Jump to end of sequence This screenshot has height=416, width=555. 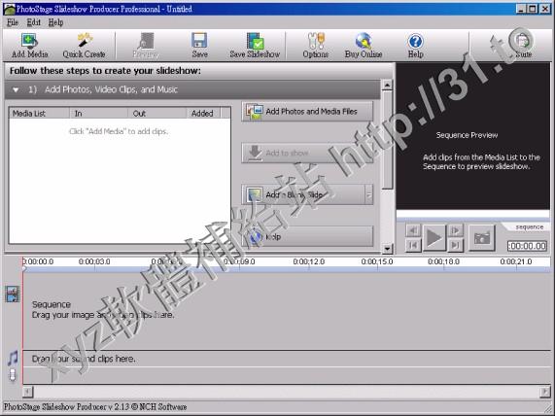(455, 245)
